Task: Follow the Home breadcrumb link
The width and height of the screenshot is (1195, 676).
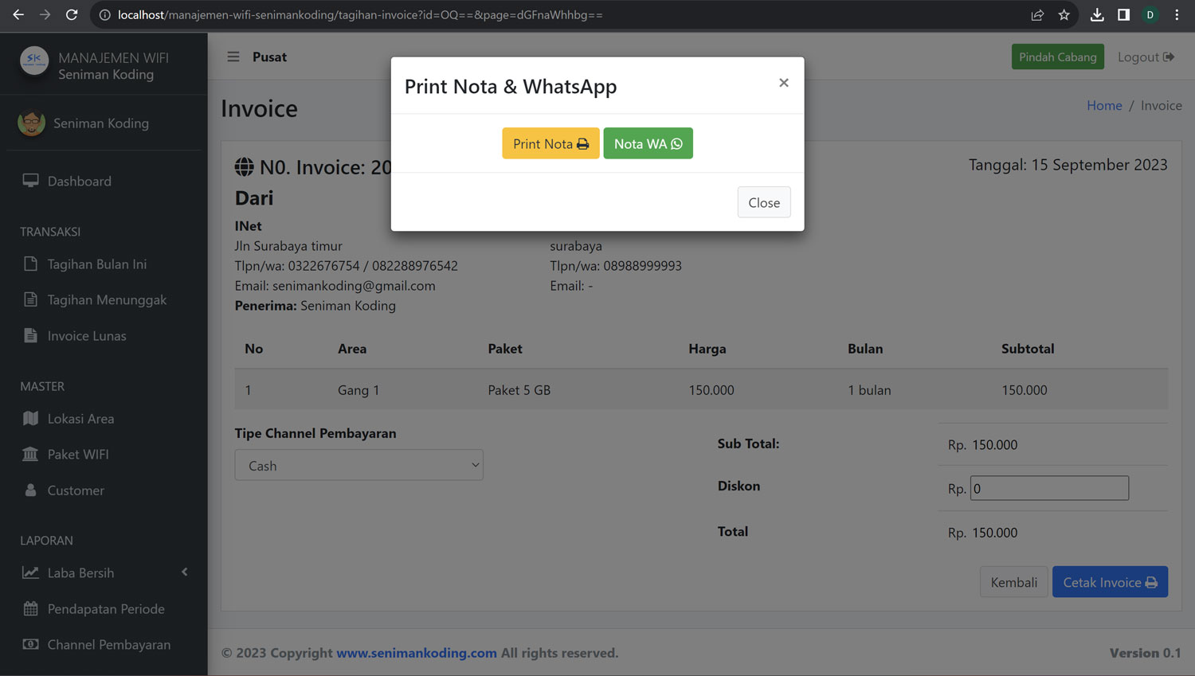Action: (x=1104, y=105)
